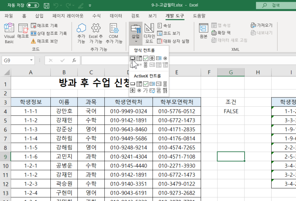Click the Save icon in title bar
The height and width of the screenshot is (201, 296).
coord(46,6)
